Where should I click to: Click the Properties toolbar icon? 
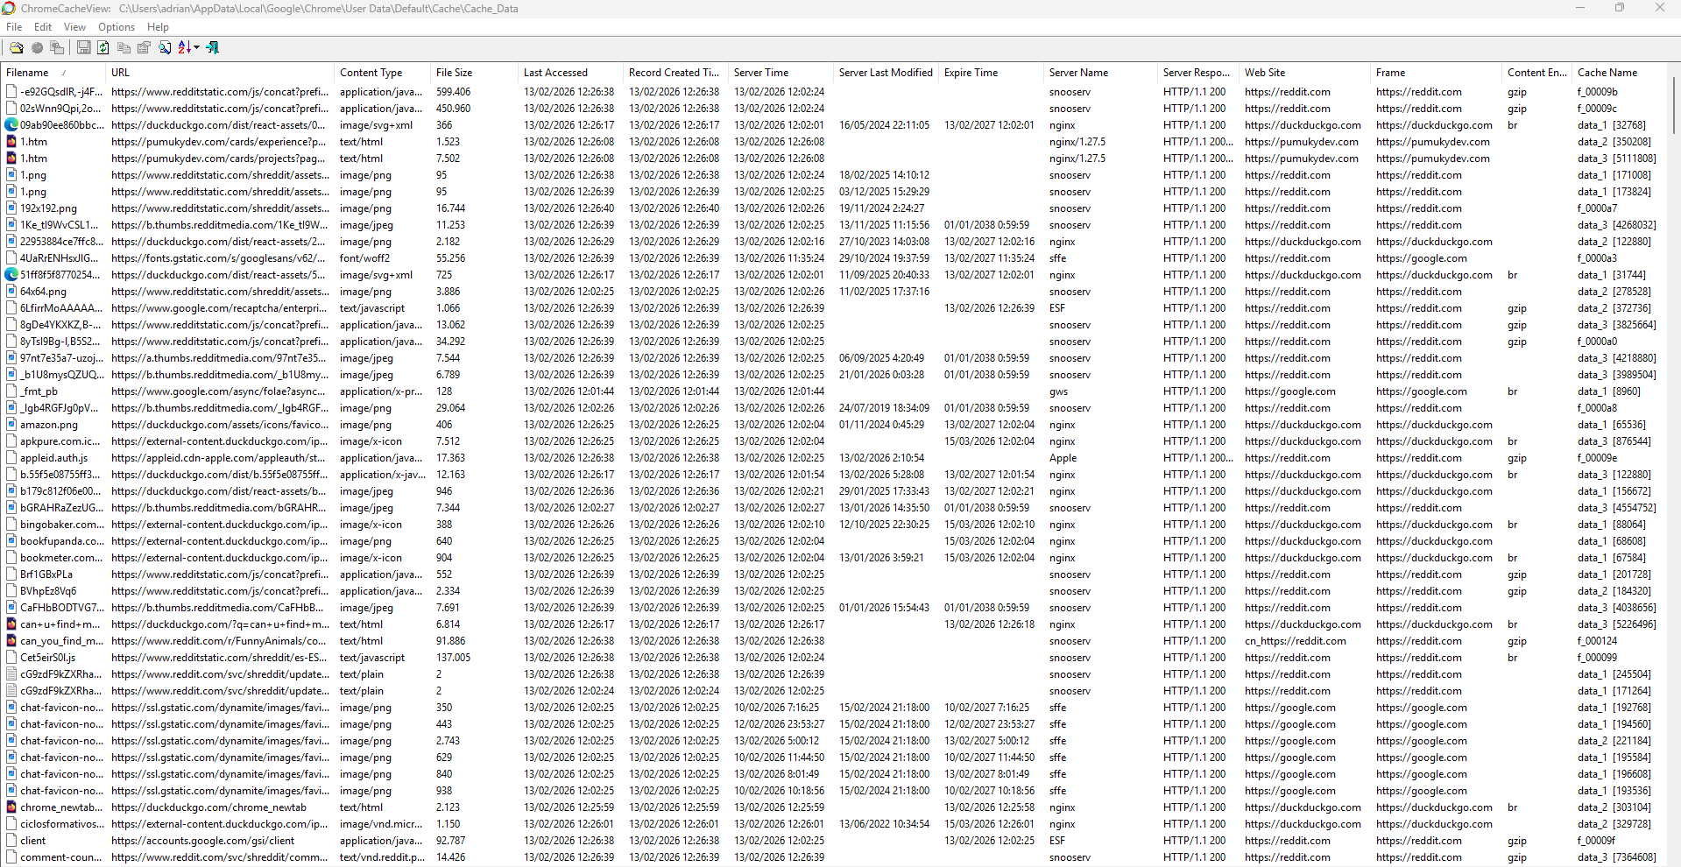(145, 47)
